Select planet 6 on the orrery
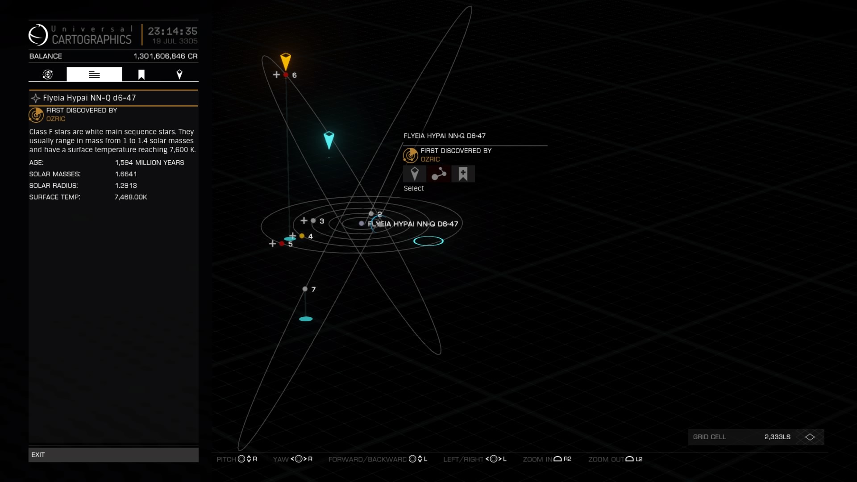Screen dimensions: 857x482 [286, 75]
